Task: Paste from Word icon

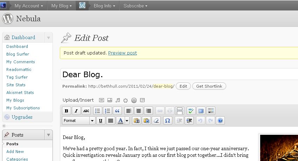Action: tap(146, 120)
